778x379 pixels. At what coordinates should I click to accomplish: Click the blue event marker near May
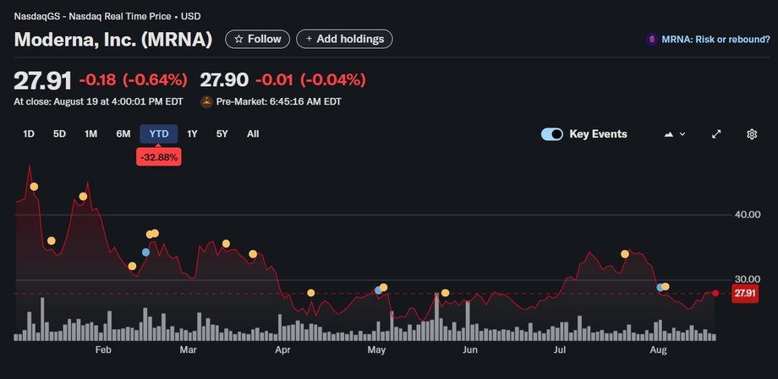tap(379, 290)
